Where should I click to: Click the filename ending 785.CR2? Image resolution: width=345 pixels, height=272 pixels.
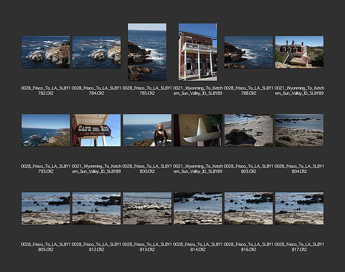[147, 91]
